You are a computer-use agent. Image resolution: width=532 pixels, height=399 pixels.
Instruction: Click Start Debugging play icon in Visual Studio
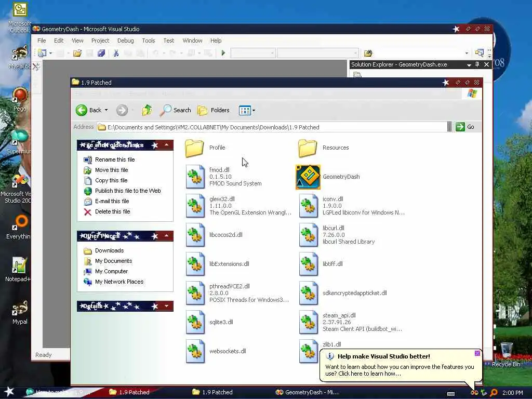pos(223,53)
